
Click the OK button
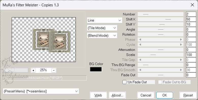point(165,95)
